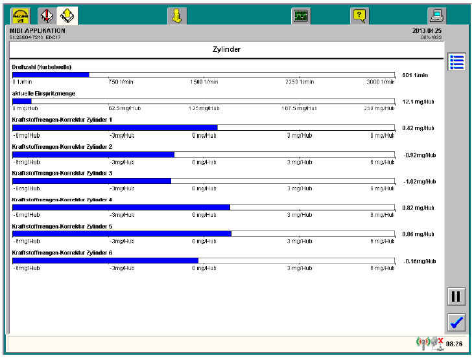Open the yellow help question mark icon
The height and width of the screenshot is (358, 474).
(x=359, y=16)
